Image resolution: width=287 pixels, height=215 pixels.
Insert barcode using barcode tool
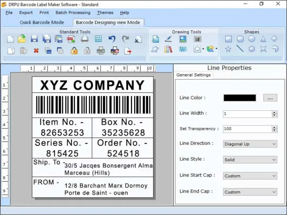point(198,39)
